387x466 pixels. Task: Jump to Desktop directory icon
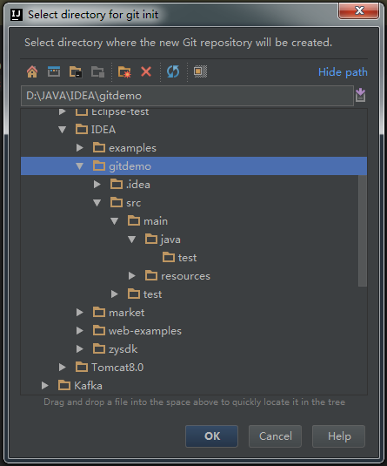click(x=54, y=72)
